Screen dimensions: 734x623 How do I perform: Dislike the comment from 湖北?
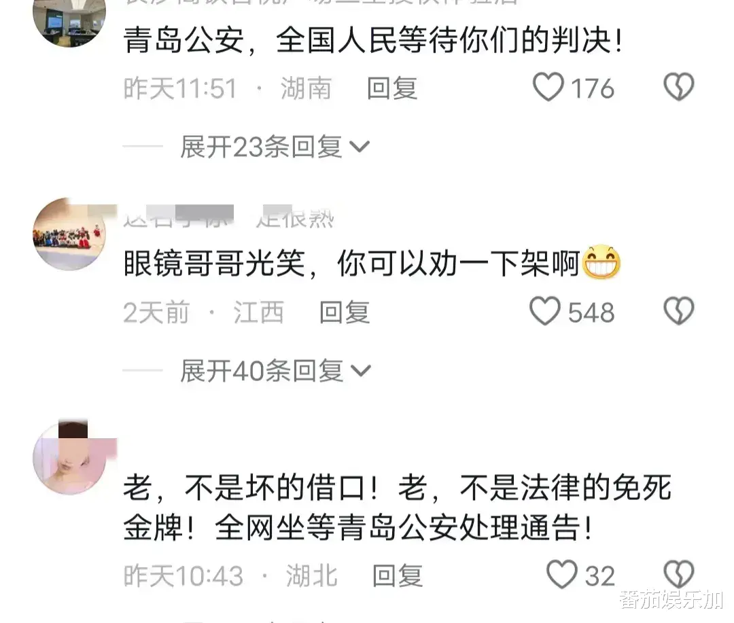[679, 574]
